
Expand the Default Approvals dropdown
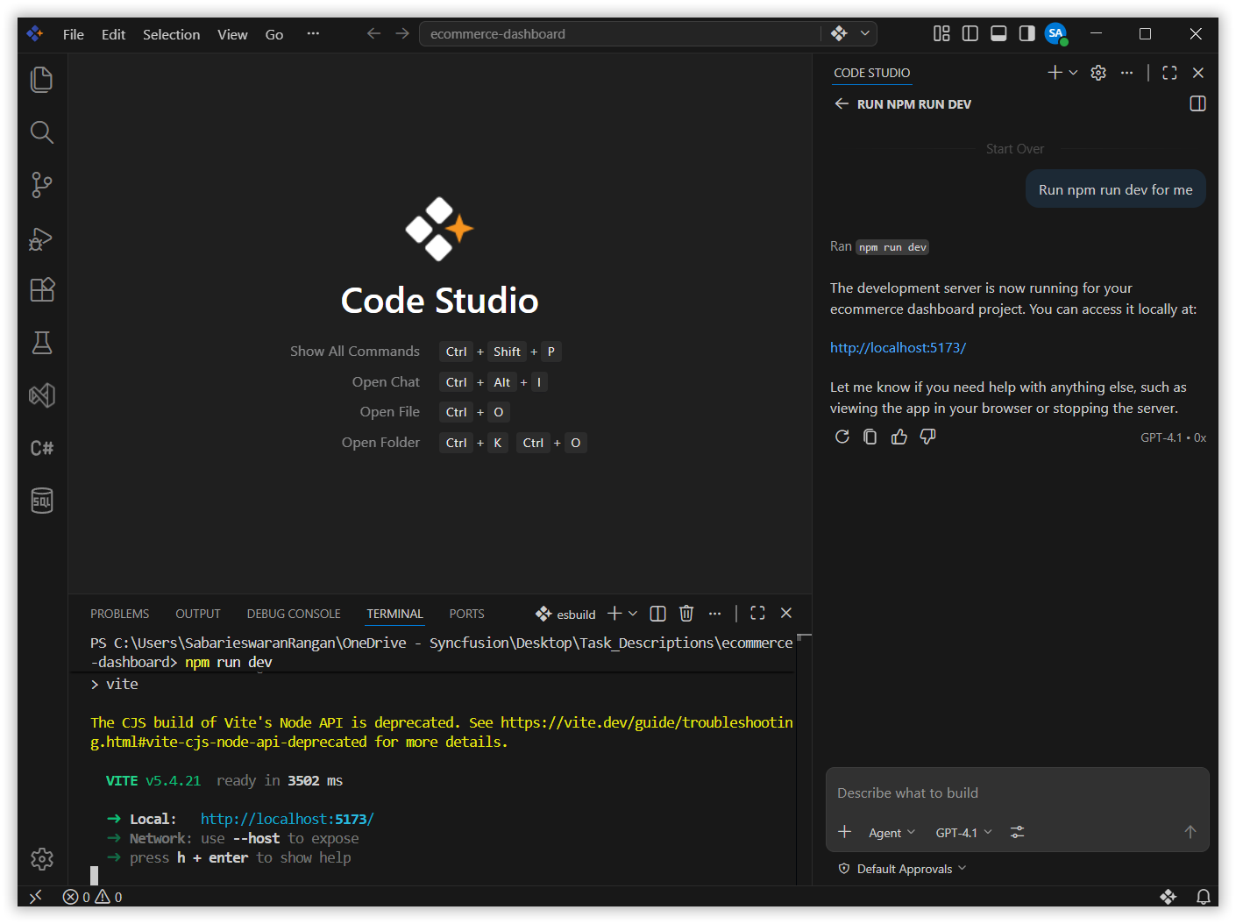tap(904, 869)
